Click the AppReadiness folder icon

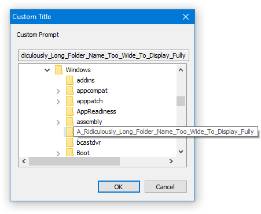coord(69,111)
